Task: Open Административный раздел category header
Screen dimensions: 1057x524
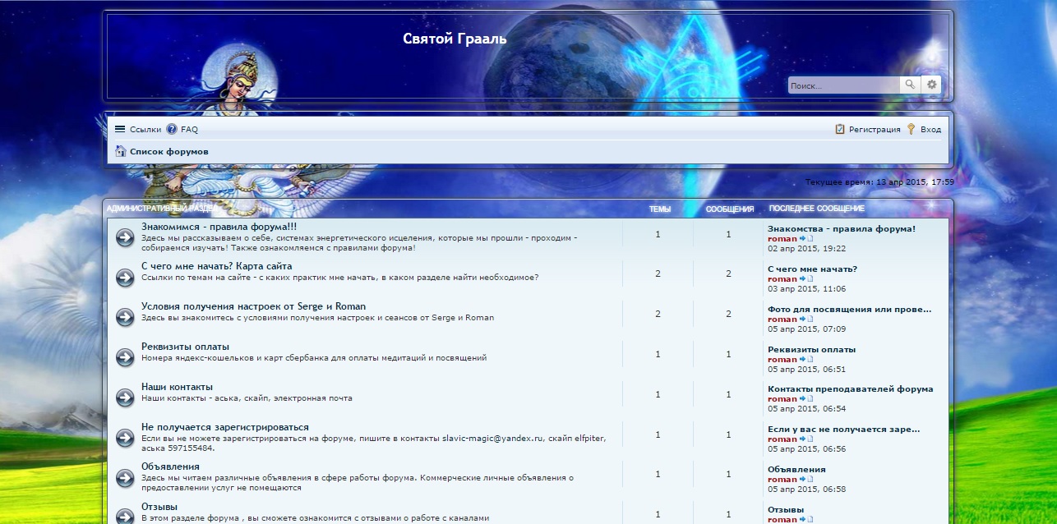Action: click(163, 209)
